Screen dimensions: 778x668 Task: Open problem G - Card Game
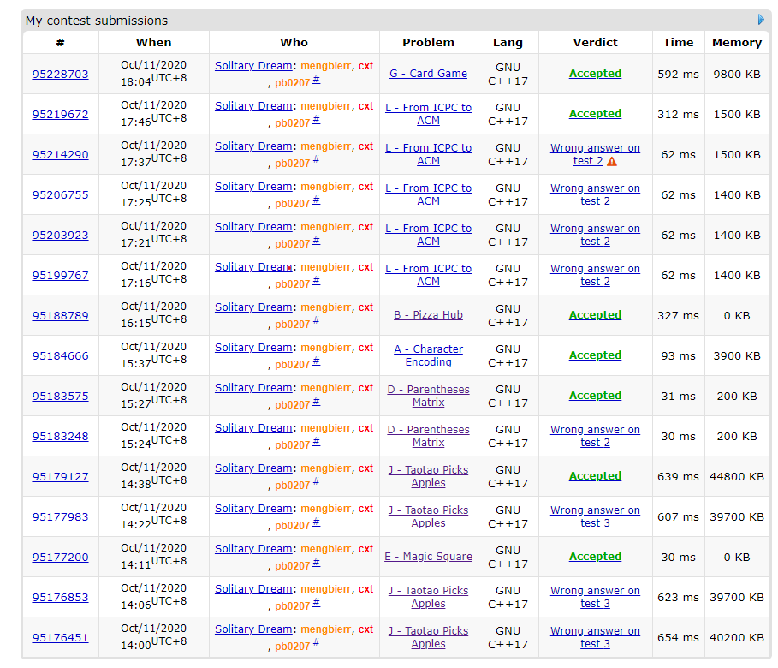pyautogui.click(x=428, y=74)
